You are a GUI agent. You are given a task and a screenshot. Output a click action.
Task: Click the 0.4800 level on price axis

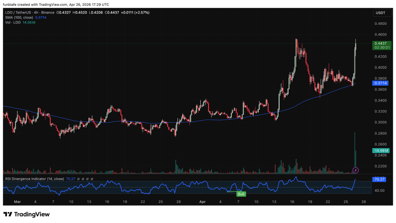pos(379,24)
